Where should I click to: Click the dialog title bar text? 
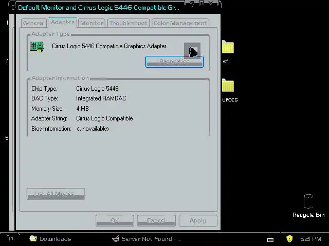[99, 8]
